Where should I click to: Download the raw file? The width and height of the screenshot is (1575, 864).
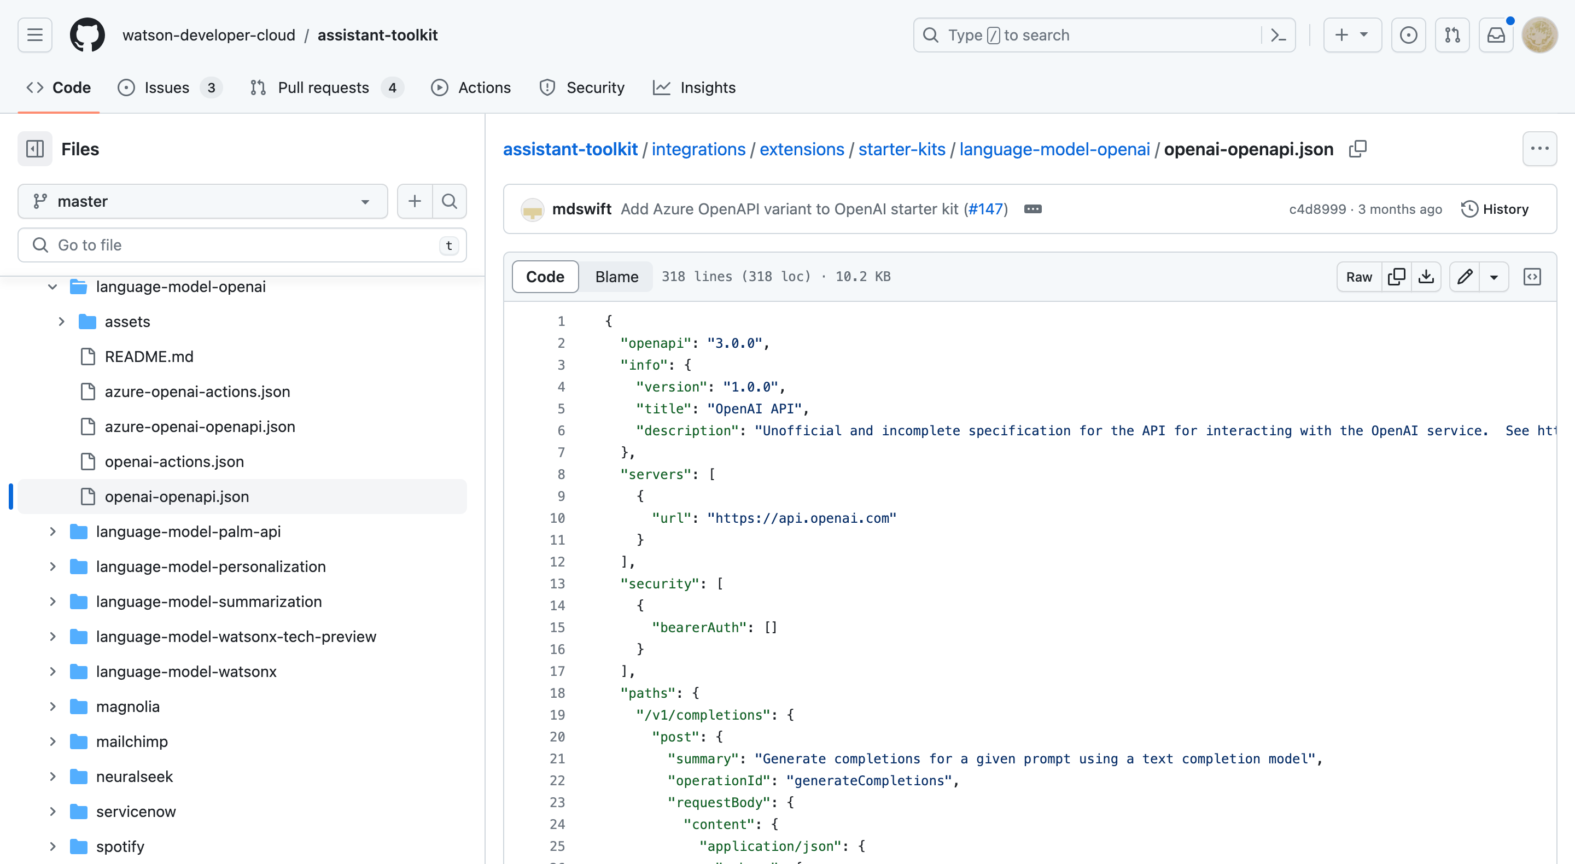coord(1426,276)
